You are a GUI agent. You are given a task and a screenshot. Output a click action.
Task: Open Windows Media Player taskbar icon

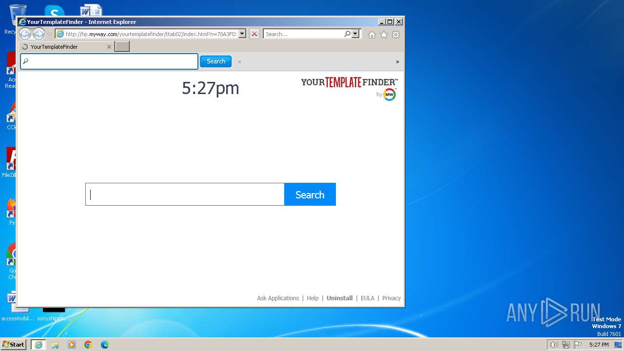pos(72,345)
